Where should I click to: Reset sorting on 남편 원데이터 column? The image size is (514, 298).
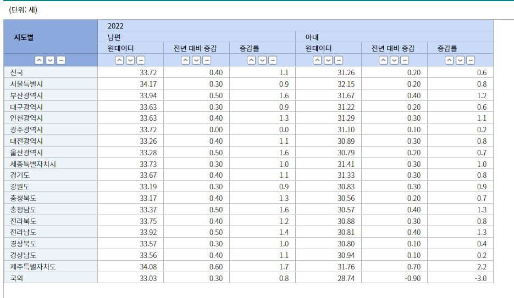coord(141,60)
